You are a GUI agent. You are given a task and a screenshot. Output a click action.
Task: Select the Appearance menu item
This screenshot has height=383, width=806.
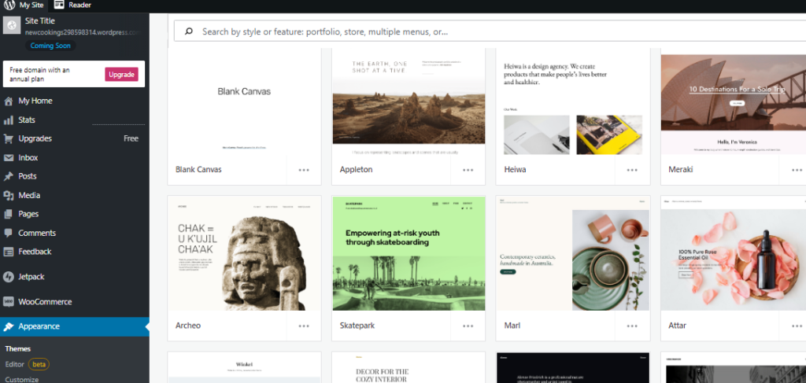pos(75,326)
